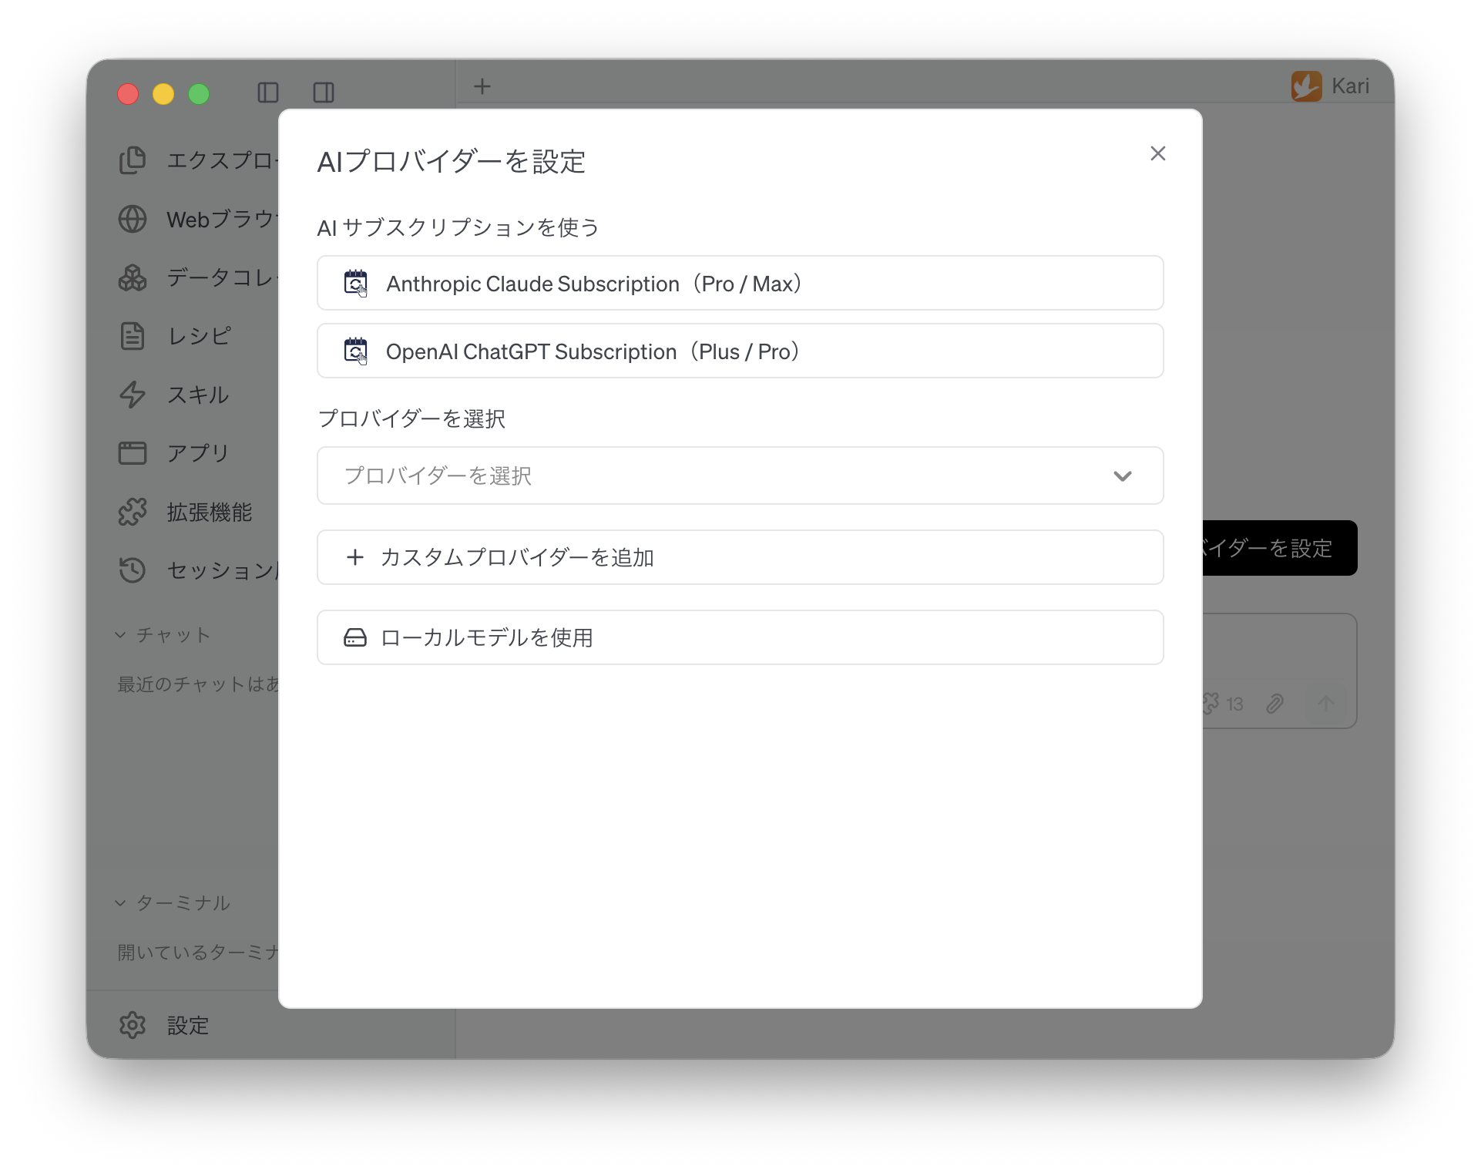Viewport: 1481px width, 1173px height.
Task: Open 設定 gear icon at sidebar bottom
Action: click(x=133, y=1025)
